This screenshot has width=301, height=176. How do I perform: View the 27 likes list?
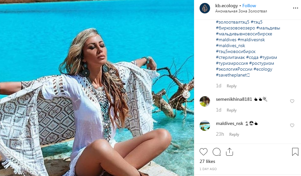[207, 161]
